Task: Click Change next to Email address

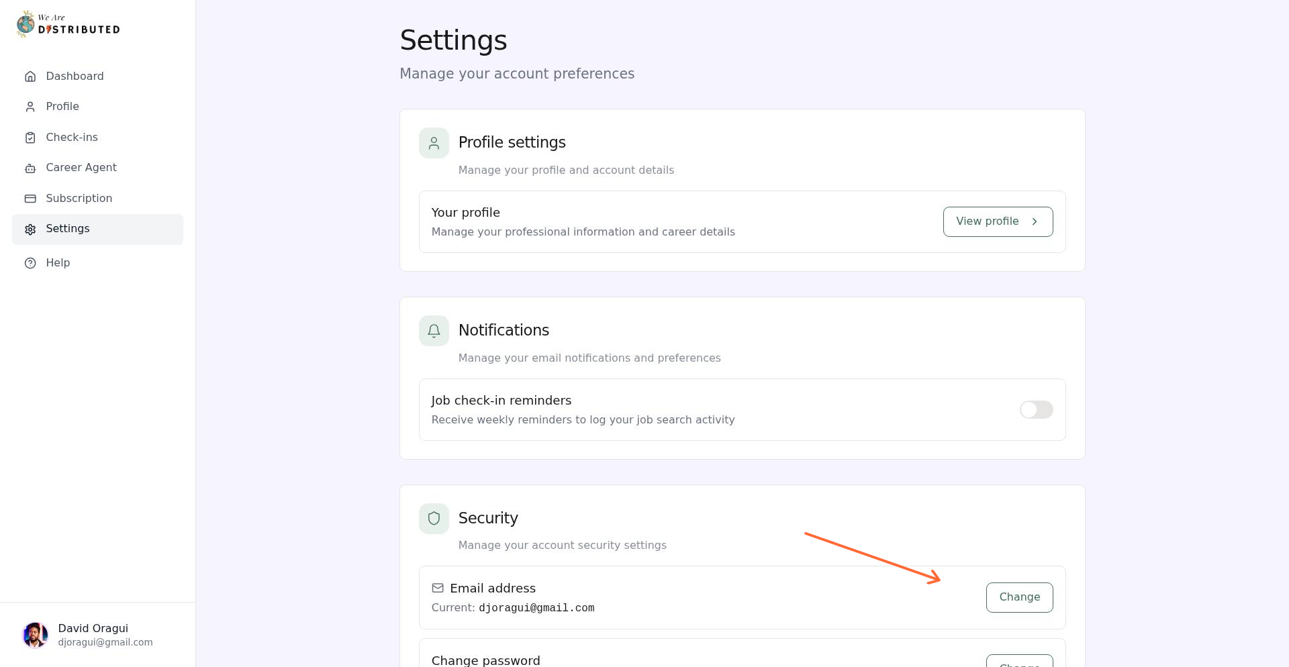Action: click(x=1019, y=597)
